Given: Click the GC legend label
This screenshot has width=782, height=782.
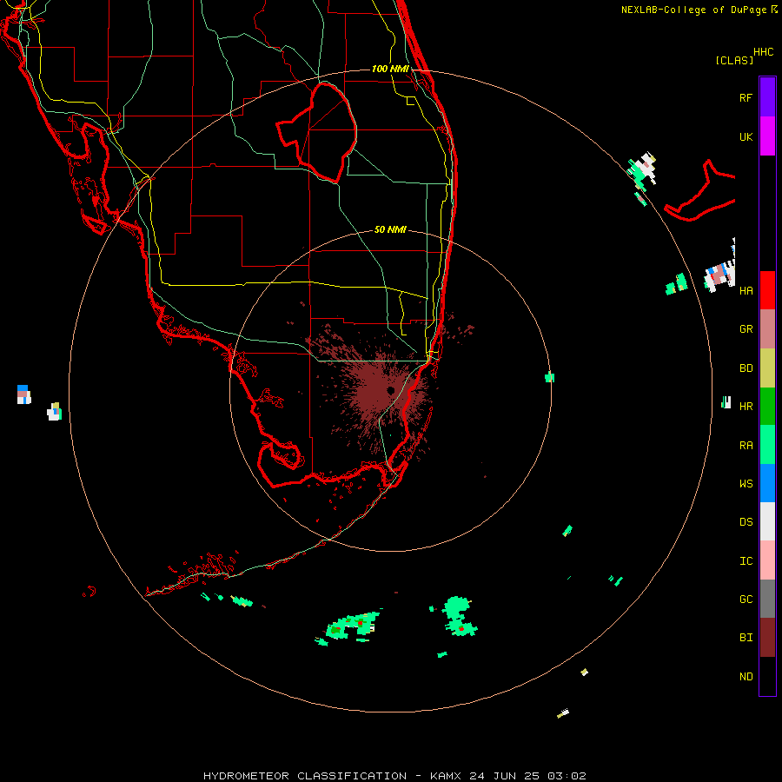Looking at the screenshot, I should (746, 600).
